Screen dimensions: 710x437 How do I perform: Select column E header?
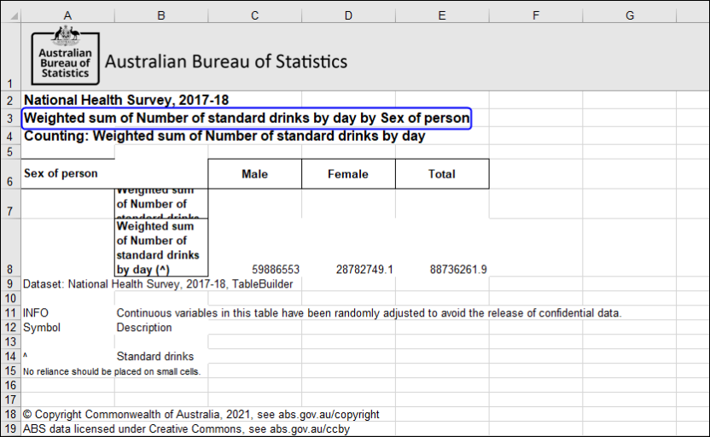(442, 15)
